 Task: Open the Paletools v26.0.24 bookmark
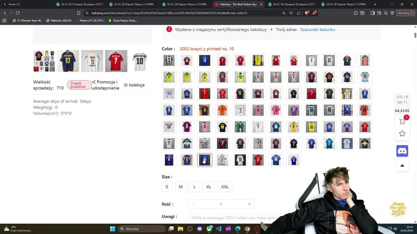click(59, 20)
